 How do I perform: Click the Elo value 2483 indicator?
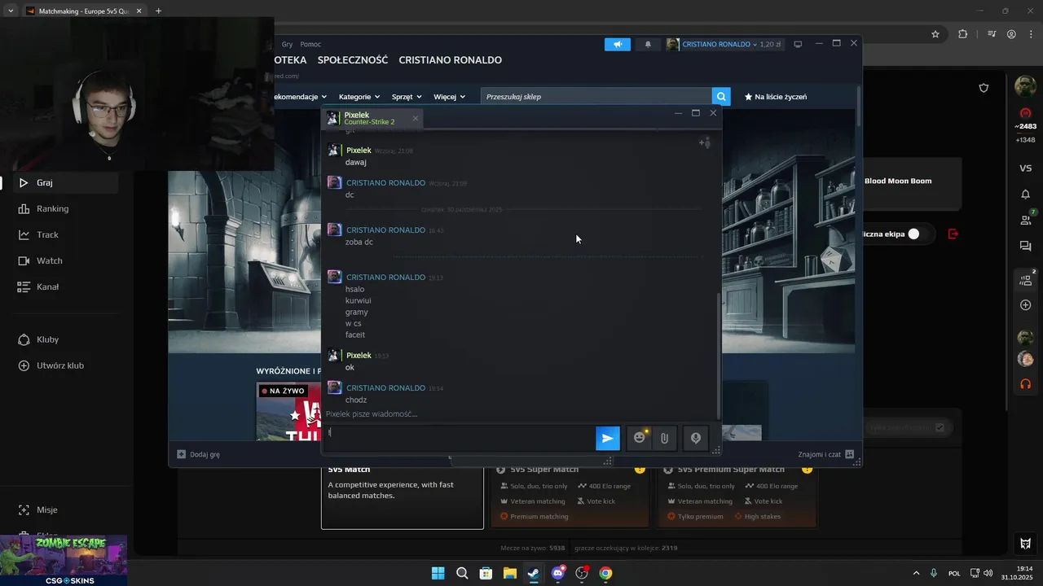(1025, 126)
